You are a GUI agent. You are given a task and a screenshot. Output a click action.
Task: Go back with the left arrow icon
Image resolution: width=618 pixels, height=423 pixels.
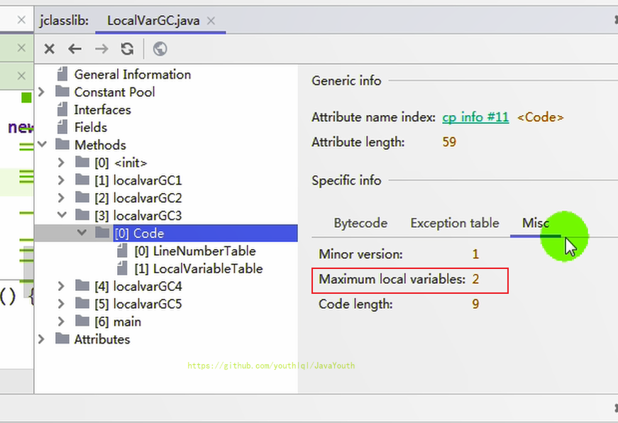tap(75, 49)
